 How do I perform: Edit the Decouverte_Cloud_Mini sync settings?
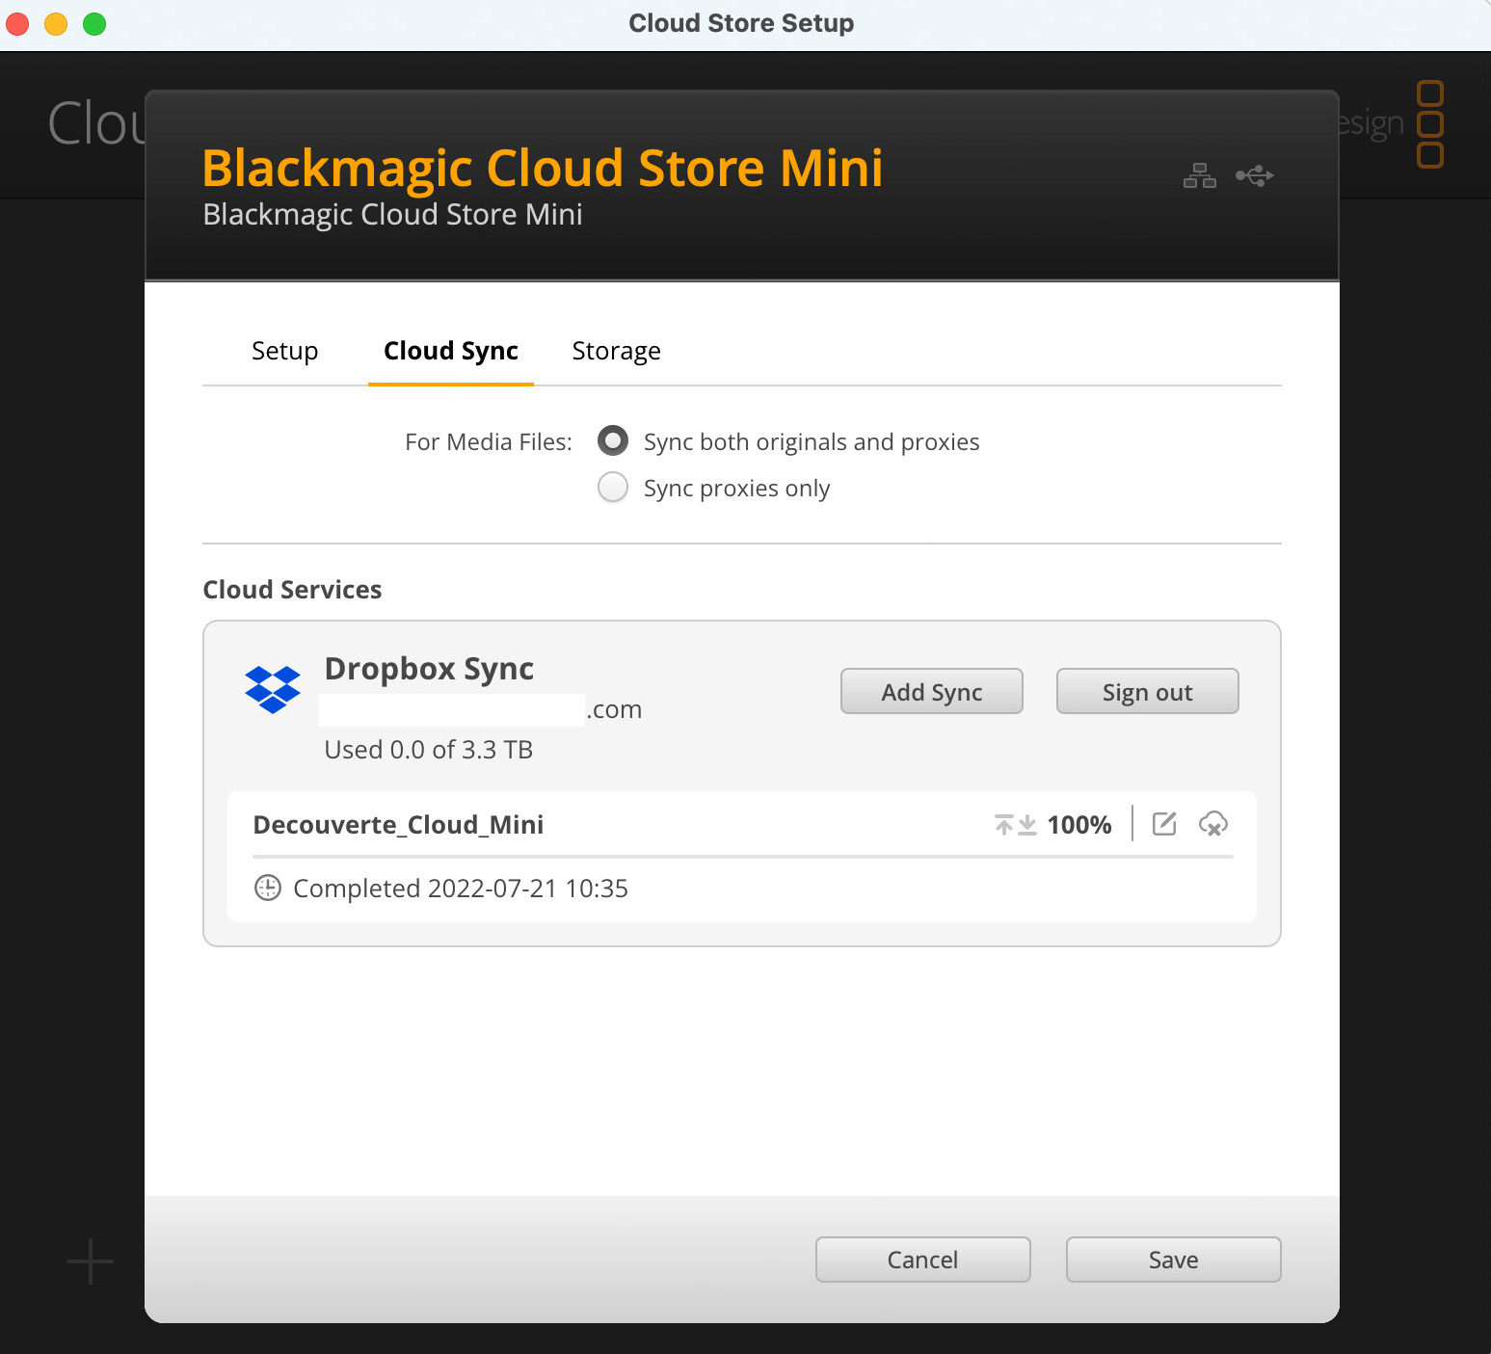coord(1164,824)
